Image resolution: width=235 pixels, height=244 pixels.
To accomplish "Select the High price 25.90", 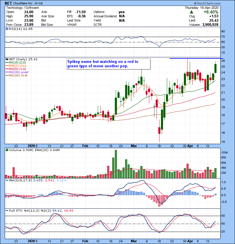I will click(29, 16).
